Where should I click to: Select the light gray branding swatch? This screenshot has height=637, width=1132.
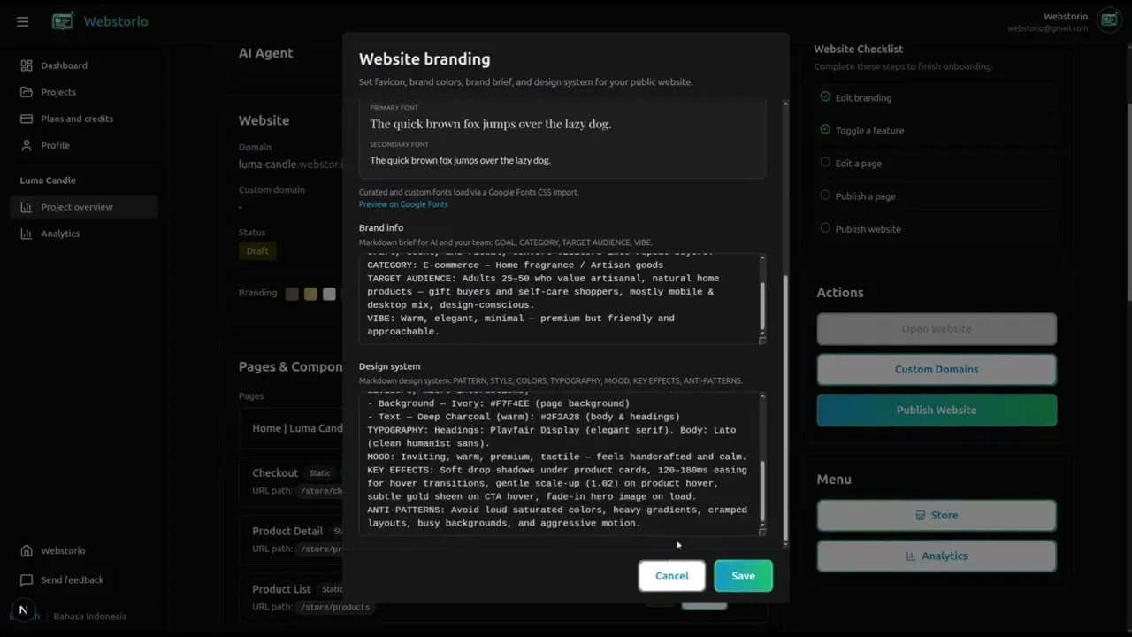(329, 294)
